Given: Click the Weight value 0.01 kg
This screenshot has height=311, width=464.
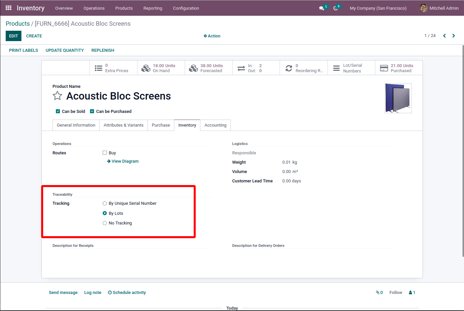Looking at the screenshot, I should coord(290,162).
